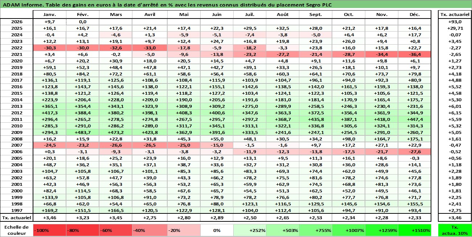
Task: Click the -100% red color scale swatch
Action: click(x=49, y=230)
